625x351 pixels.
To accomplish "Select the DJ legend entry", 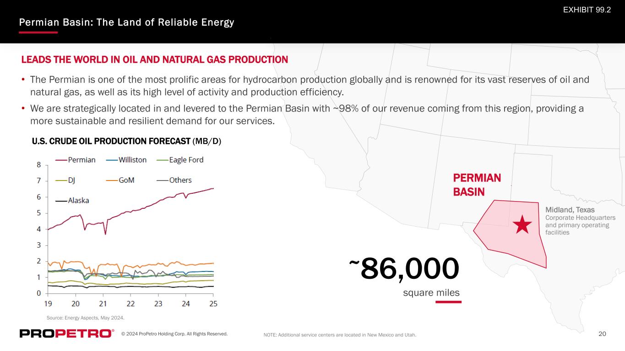I will 65,180.
